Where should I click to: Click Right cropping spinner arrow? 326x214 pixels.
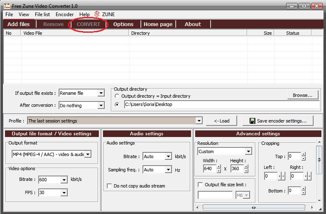(307, 176)
